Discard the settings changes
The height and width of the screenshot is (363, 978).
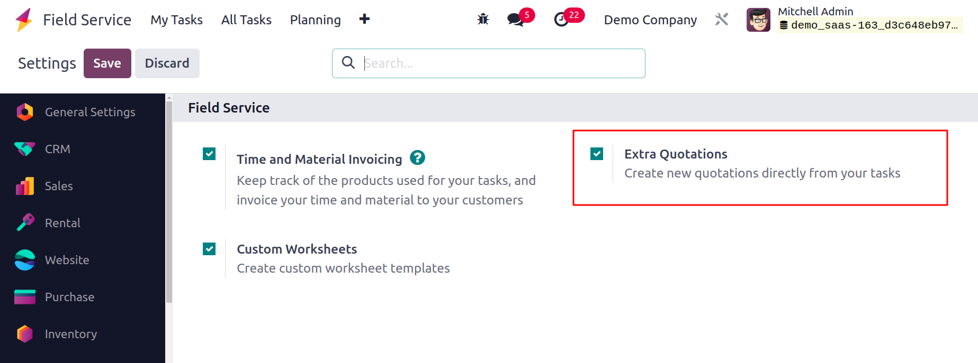[x=167, y=63]
